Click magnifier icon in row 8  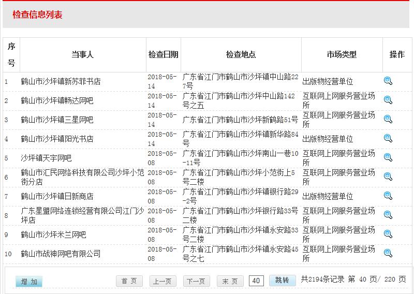point(388,215)
